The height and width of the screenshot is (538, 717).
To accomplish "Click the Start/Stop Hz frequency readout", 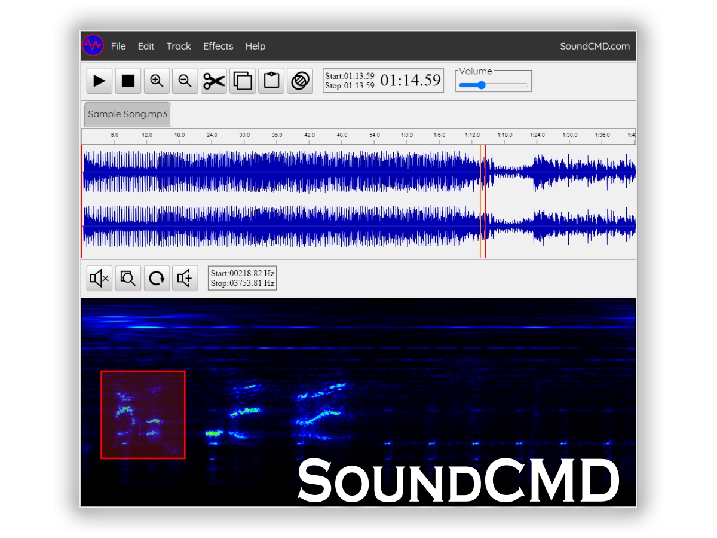I will [243, 278].
